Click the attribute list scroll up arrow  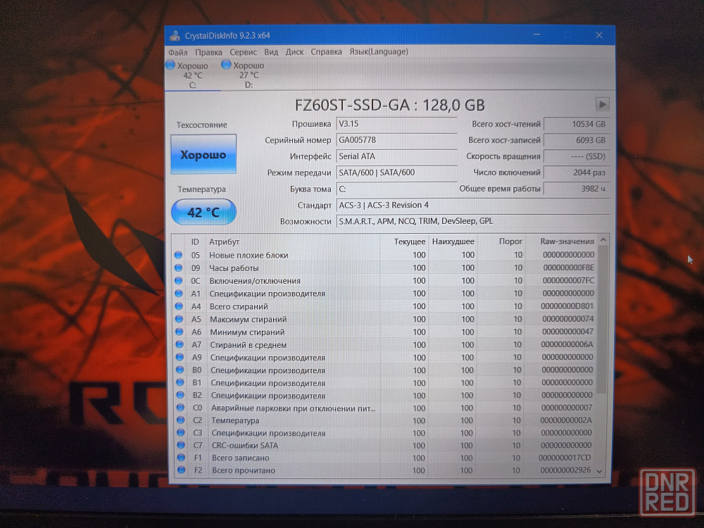point(603,240)
